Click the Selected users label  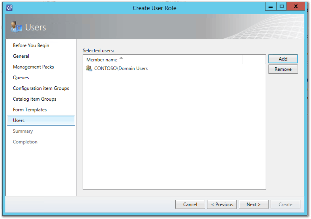[98, 50]
